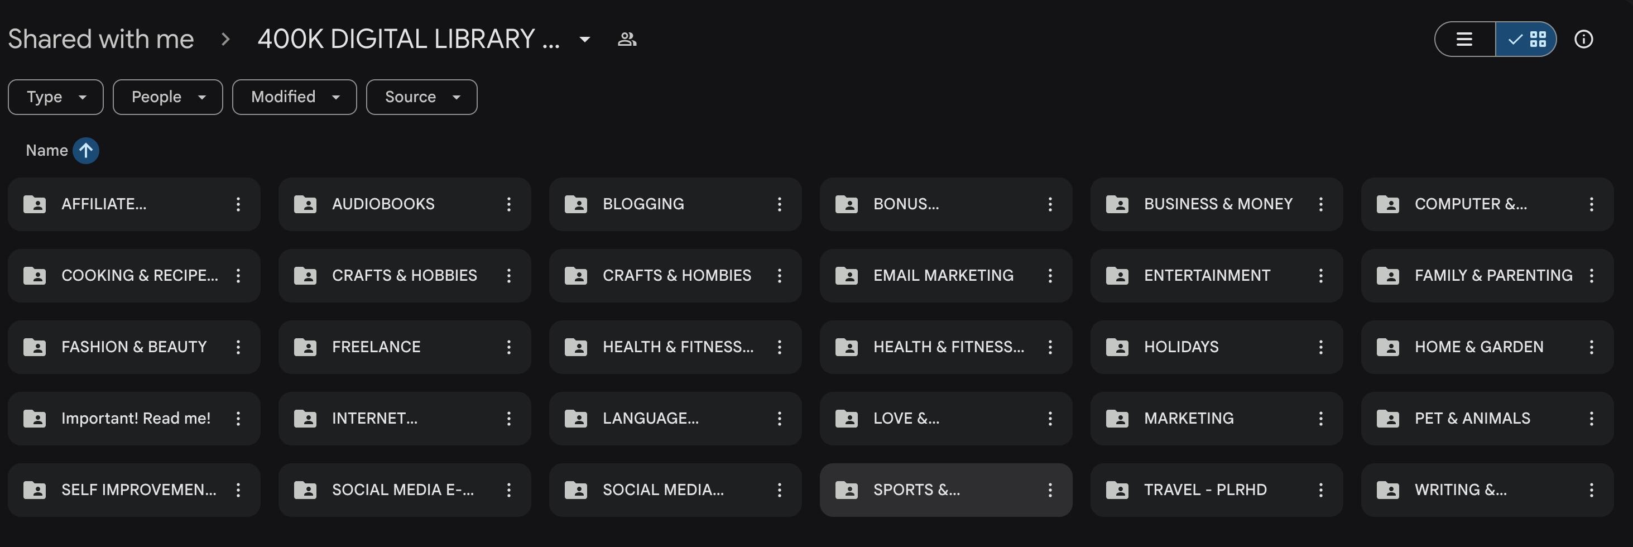Open more actions for COMPUTER & folder

[1592, 204]
